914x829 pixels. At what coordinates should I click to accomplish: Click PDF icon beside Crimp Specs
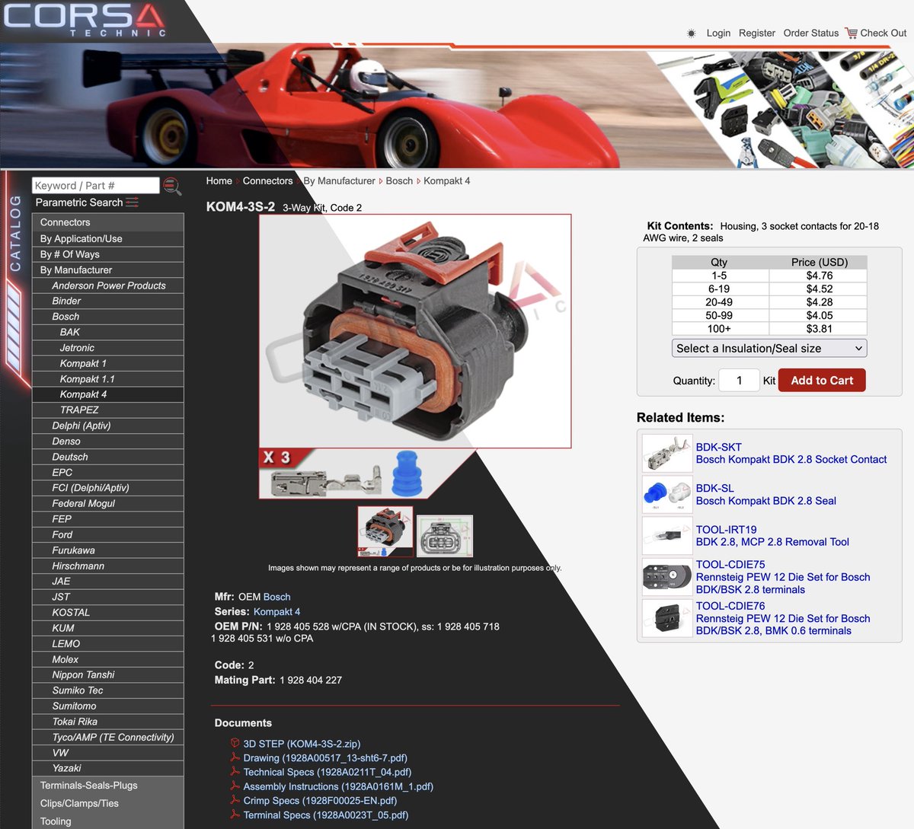click(235, 800)
